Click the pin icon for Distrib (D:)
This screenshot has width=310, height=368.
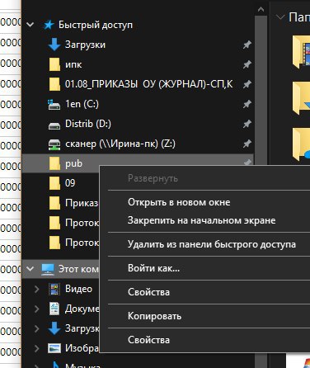click(x=247, y=124)
